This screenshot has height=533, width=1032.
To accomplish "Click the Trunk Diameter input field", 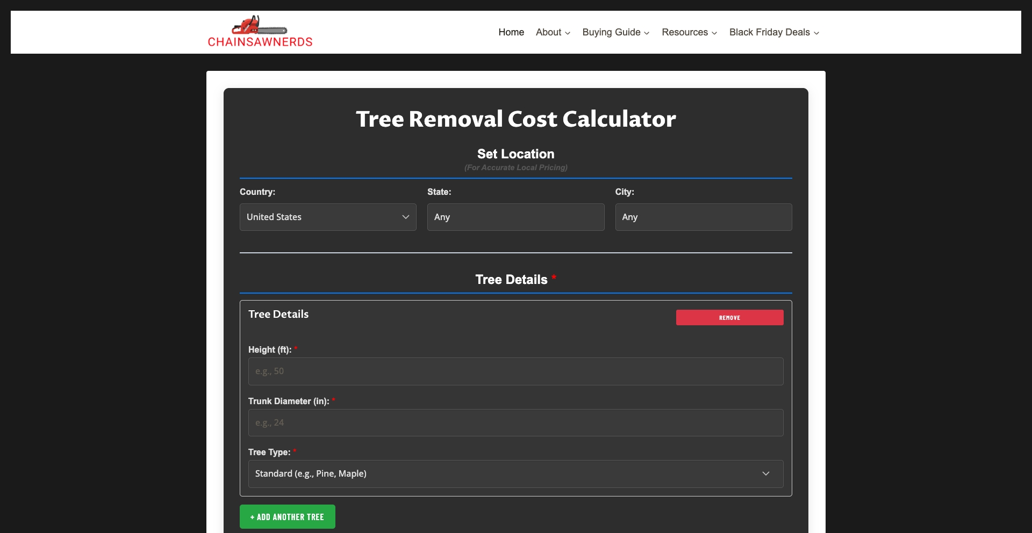I will pyautogui.click(x=515, y=422).
